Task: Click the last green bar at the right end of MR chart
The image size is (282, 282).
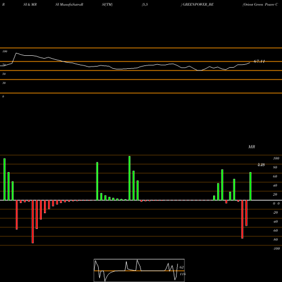Action: (x=250, y=186)
